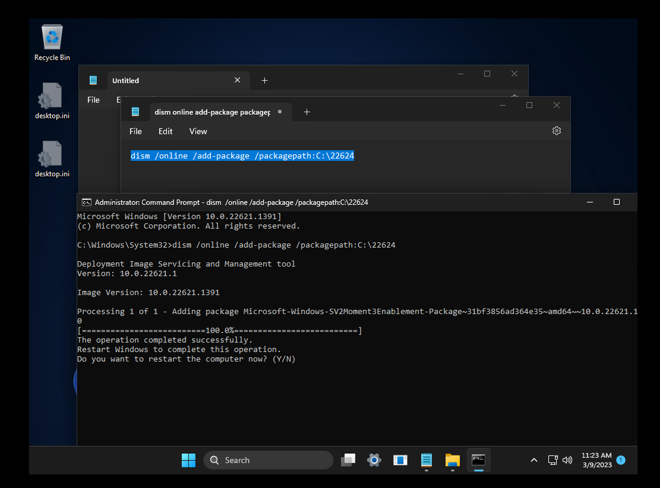Open the Edit menu in front Notepad
Screen dimensions: 660x488
click(165, 131)
